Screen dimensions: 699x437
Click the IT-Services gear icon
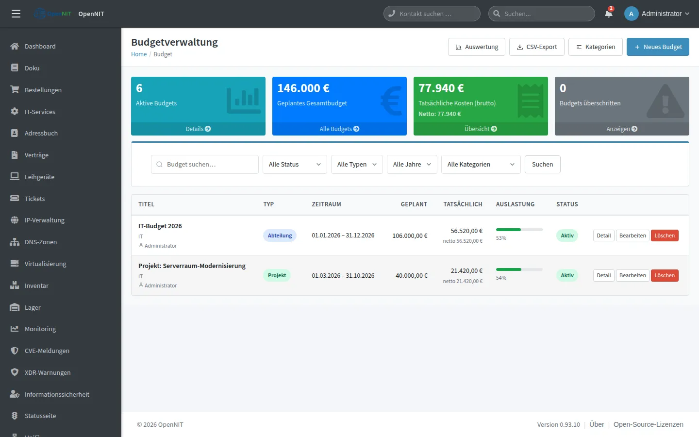point(15,112)
